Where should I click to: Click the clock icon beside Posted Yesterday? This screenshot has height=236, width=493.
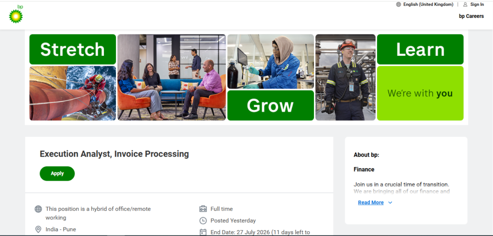tap(203, 221)
